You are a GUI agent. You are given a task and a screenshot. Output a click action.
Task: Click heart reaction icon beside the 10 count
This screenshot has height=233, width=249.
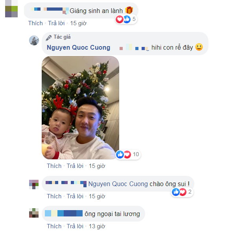(x=127, y=155)
